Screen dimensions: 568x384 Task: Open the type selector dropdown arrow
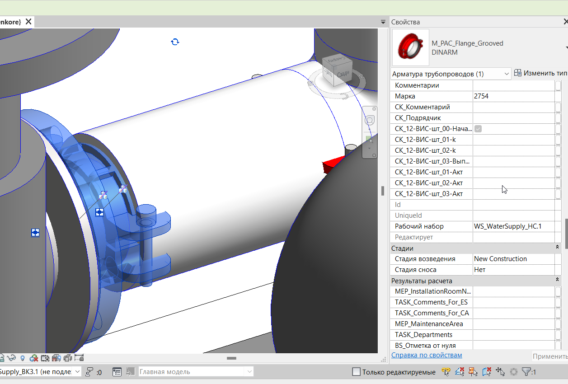(566, 47)
